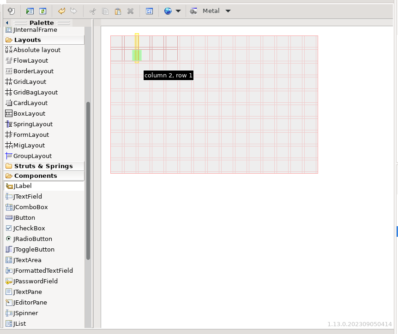This screenshot has width=398, height=334.
Task: Collapse the Components palette category
Action: point(35,176)
